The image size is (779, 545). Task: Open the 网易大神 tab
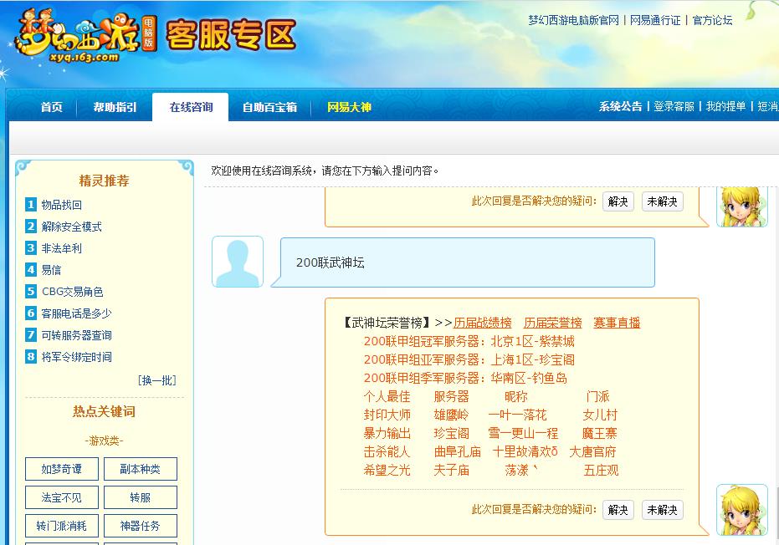(349, 107)
